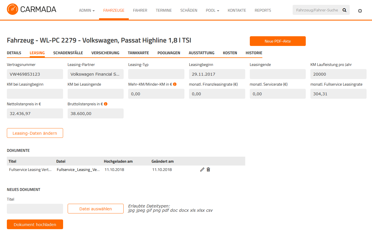Delete the Fullservice Leasing document via trash icon
372x236 pixels.
[208, 170]
